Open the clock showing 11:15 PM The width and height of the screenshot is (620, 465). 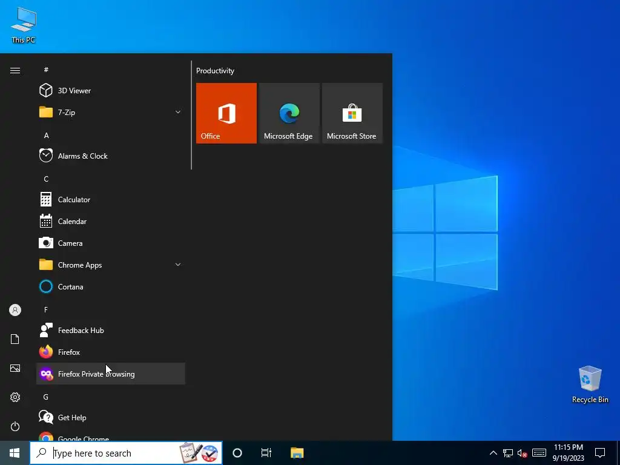(568, 453)
